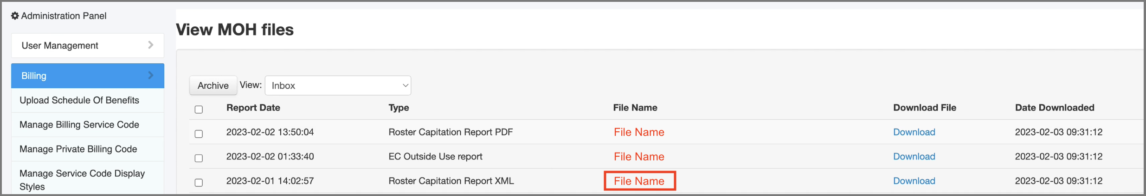Download the Roster Capitation Report XML
The height and width of the screenshot is (196, 1146).
[x=914, y=181]
